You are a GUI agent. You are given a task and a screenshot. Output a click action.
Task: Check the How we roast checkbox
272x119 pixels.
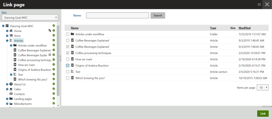[68, 59]
